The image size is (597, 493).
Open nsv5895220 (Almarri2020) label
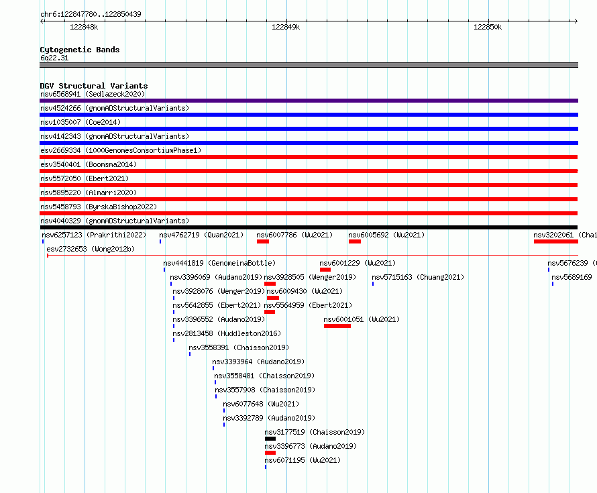point(89,193)
